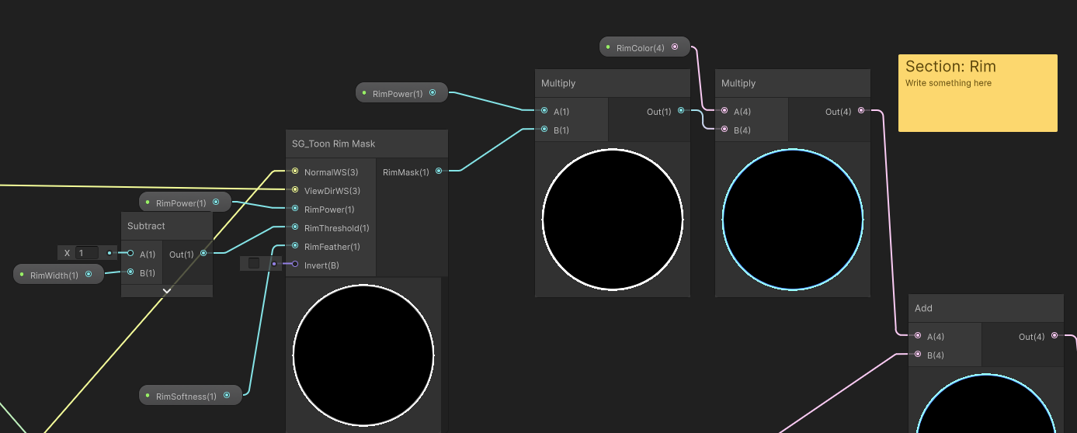Click the ViewDirWS(3) input port
Screen dimensions: 1077x433
tap(295, 190)
